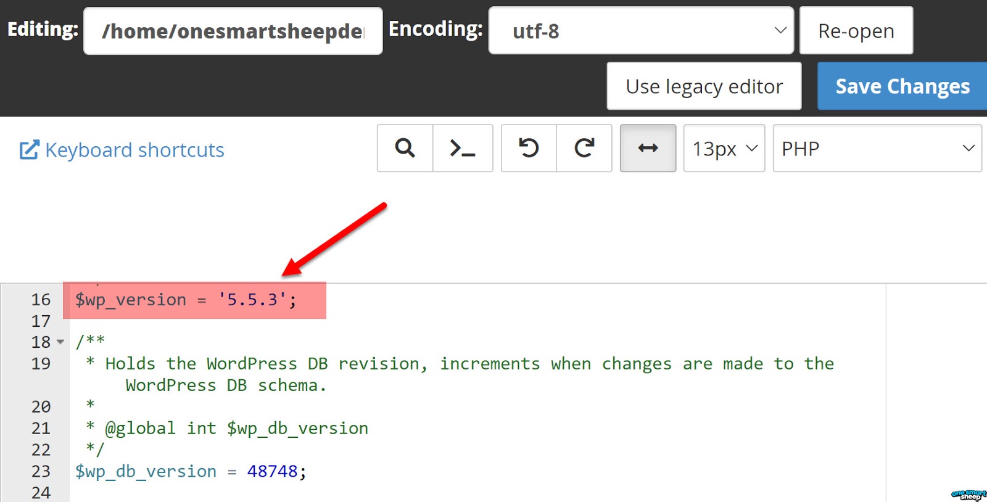Click the Use legacy editor button
This screenshot has height=502, width=987.
pyautogui.click(x=704, y=86)
